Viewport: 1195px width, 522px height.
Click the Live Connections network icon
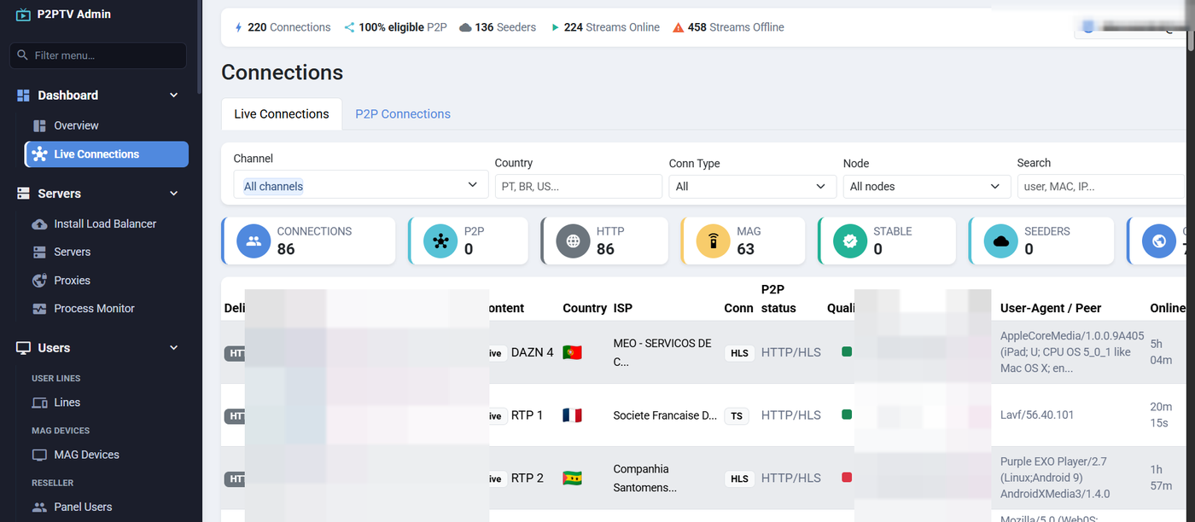click(x=39, y=154)
